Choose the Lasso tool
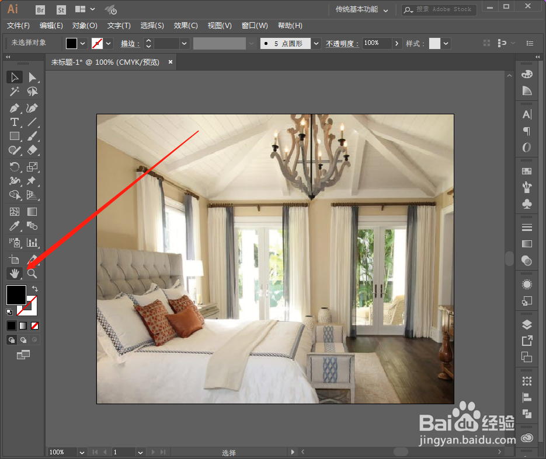Screen dimensions: 546x459 [32, 92]
